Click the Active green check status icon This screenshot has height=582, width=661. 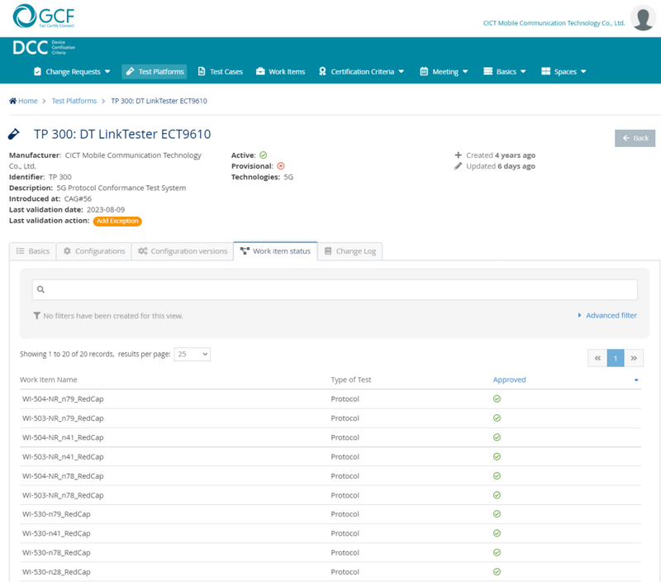pos(263,155)
